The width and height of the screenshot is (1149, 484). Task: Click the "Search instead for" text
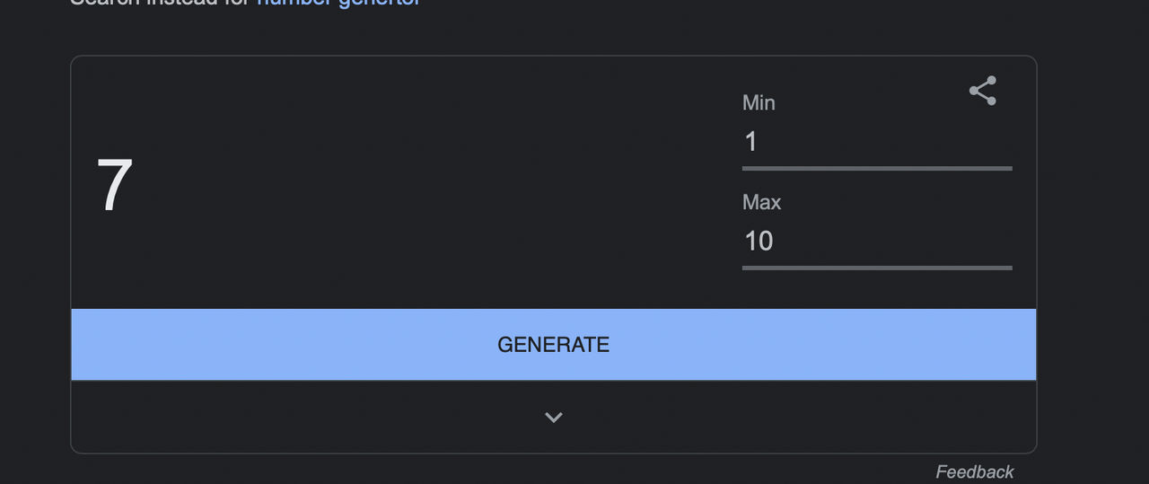pos(162,3)
